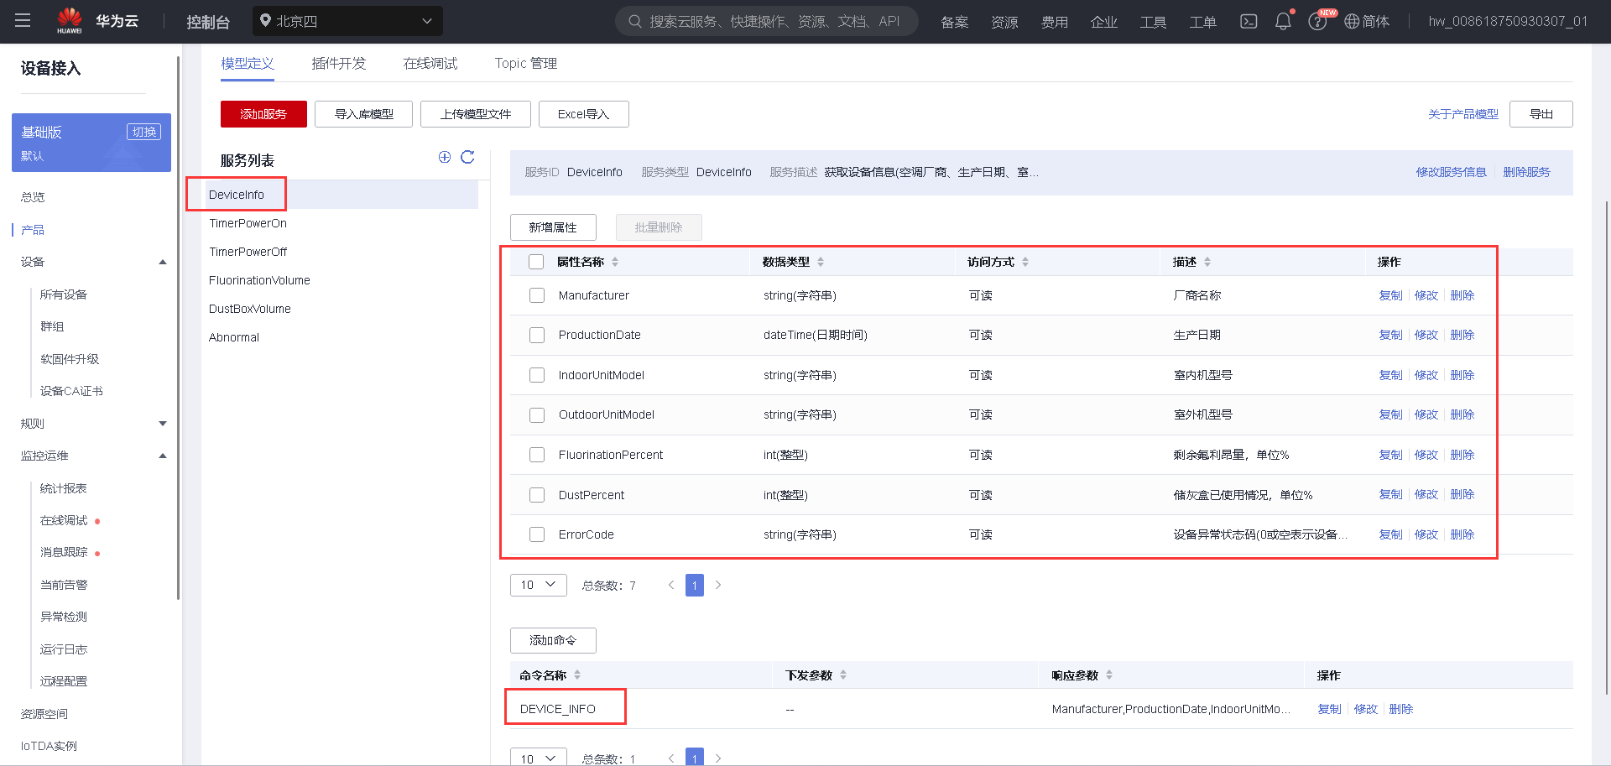Screen dimensions: 1611x766
Task: Open 消息跟踪 in the sidebar
Action: pos(64,552)
